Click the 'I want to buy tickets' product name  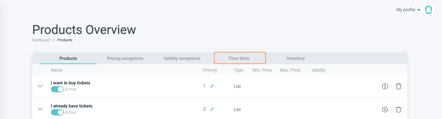pyautogui.click(x=70, y=83)
